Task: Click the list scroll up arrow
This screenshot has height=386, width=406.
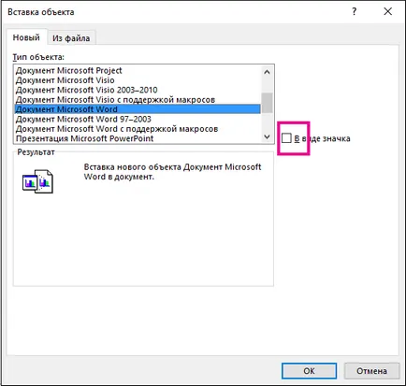Action: 267,72
